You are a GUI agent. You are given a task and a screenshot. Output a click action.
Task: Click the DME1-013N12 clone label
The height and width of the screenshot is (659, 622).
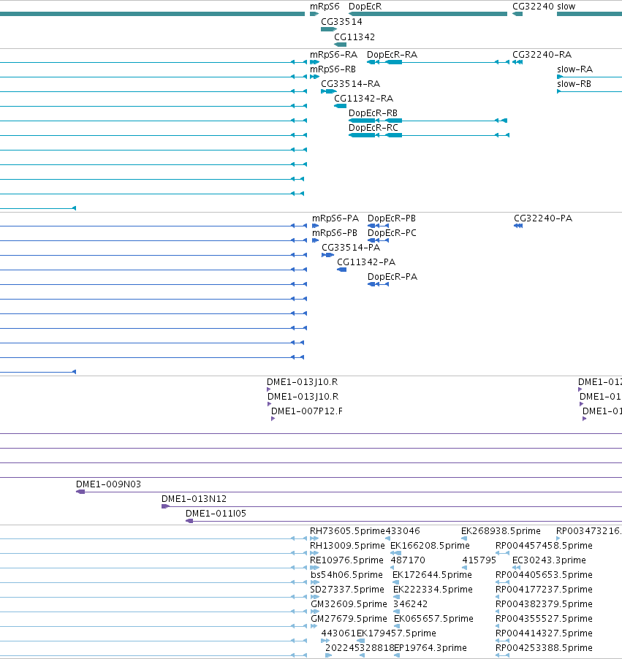[x=194, y=499]
